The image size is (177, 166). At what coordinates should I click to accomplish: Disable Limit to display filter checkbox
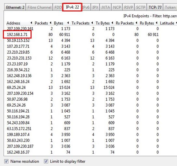(46, 161)
